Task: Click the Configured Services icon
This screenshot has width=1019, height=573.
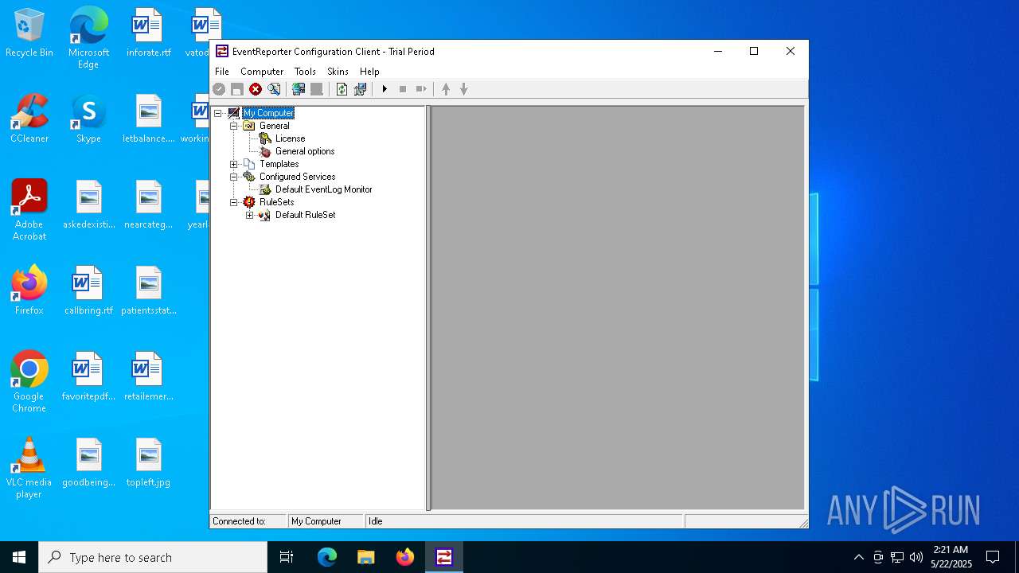Action: click(x=249, y=177)
